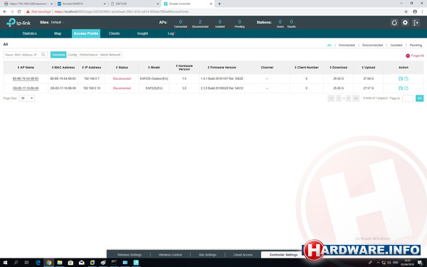Image resolution: width=427 pixels, height=267 pixels.
Task: Sort the table by Status column
Action: [x=122, y=68]
